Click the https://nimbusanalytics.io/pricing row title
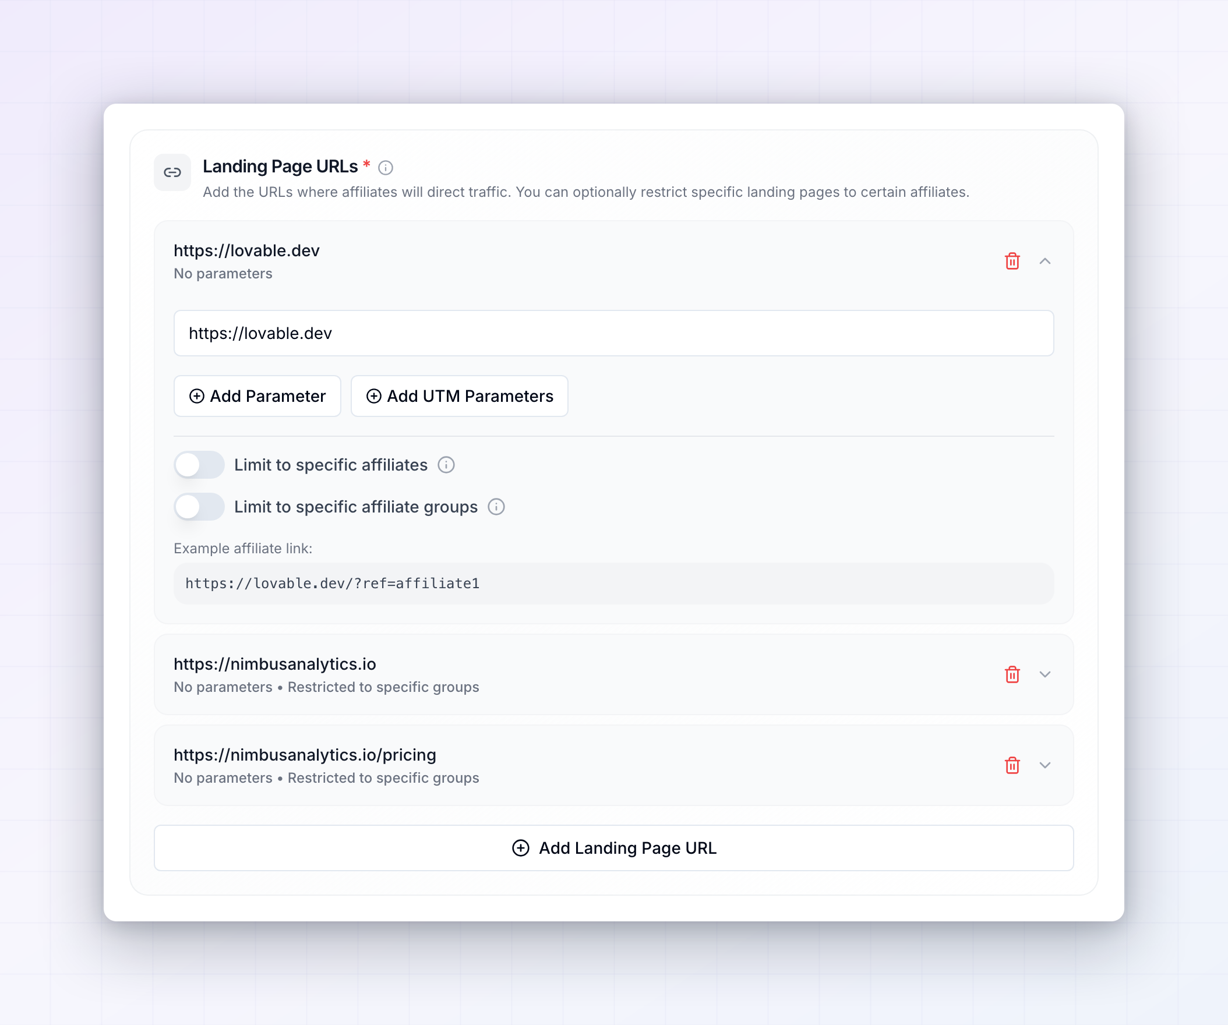Screen dimensions: 1228x1025 click(305, 755)
